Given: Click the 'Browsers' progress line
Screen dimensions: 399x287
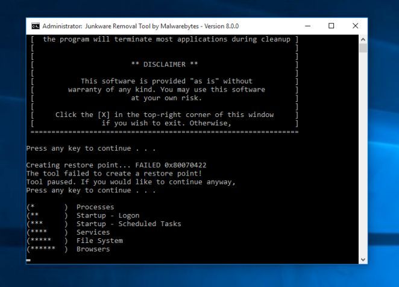Looking at the screenshot, I should [68, 249].
